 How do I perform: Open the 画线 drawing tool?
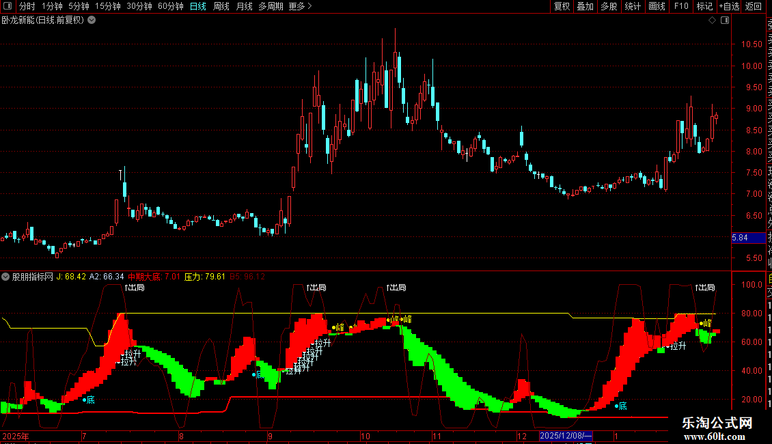click(657, 6)
